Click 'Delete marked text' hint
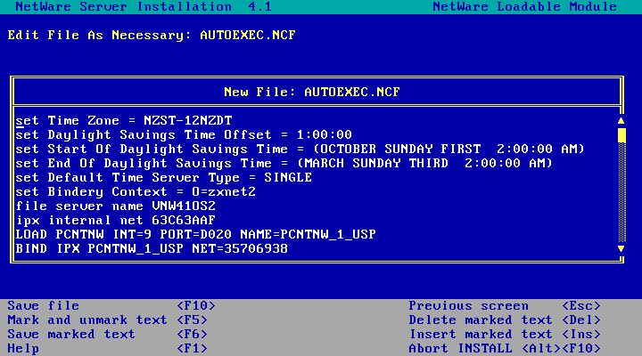The height and width of the screenshot is (356, 642). [481, 320]
